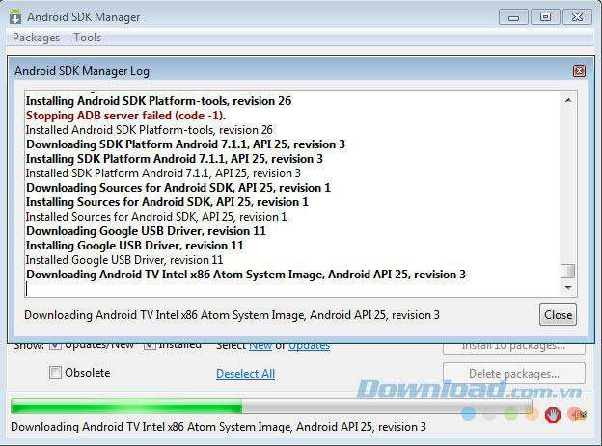Image resolution: width=602 pixels, height=446 pixels.
Task: Click the green download progress bar
Action: click(271, 407)
